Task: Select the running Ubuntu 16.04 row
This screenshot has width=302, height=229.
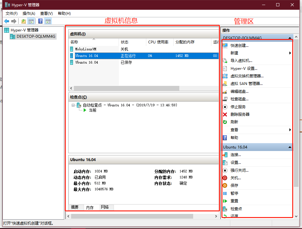Action: click(x=144, y=56)
